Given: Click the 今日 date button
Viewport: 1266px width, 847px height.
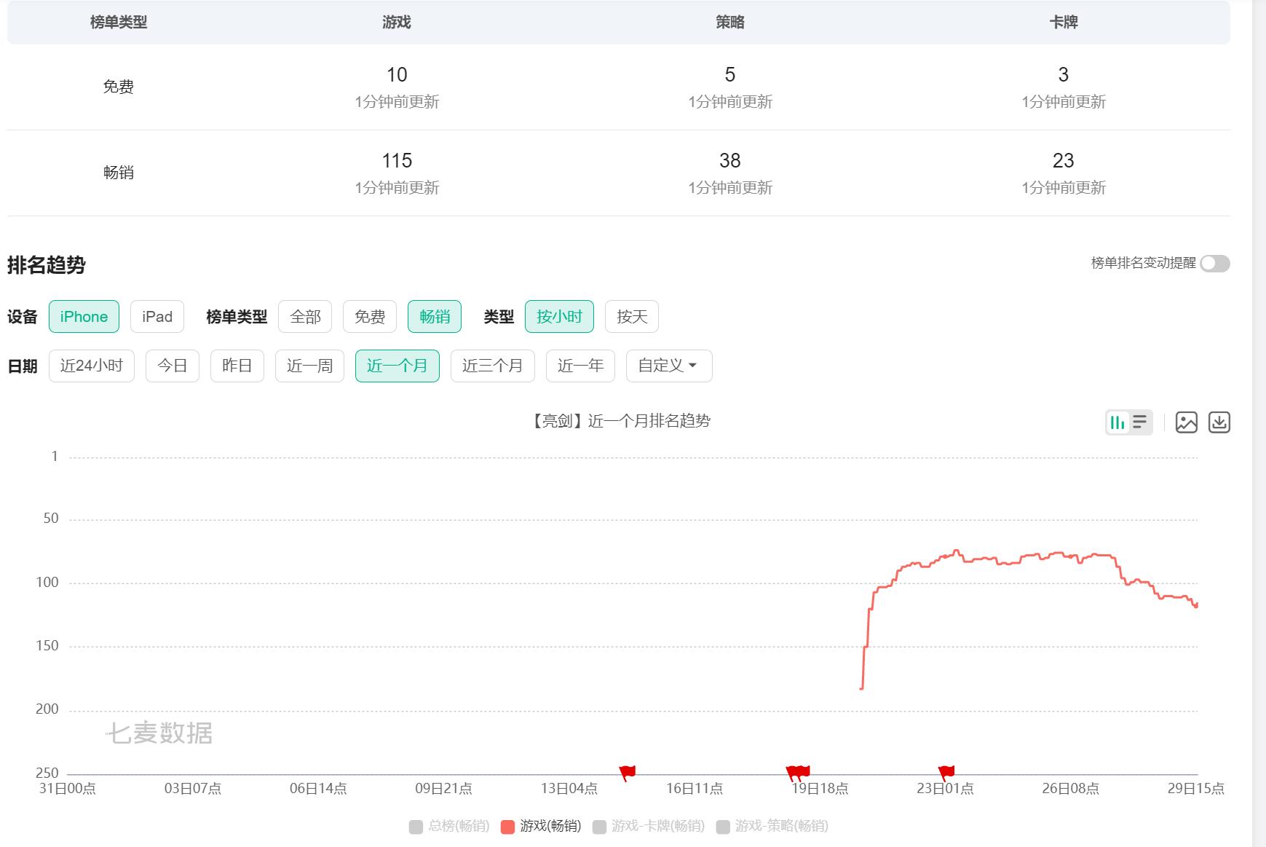Looking at the screenshot, I should pyautogui.click(x=172, y=366).
